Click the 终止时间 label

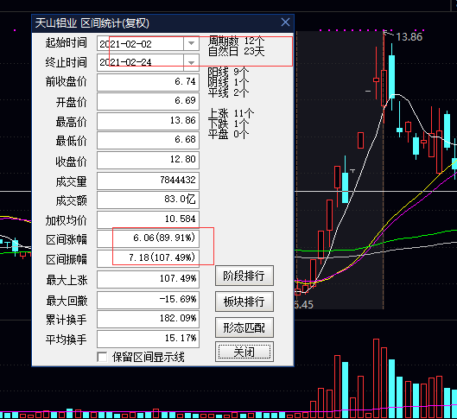[67, 63]
